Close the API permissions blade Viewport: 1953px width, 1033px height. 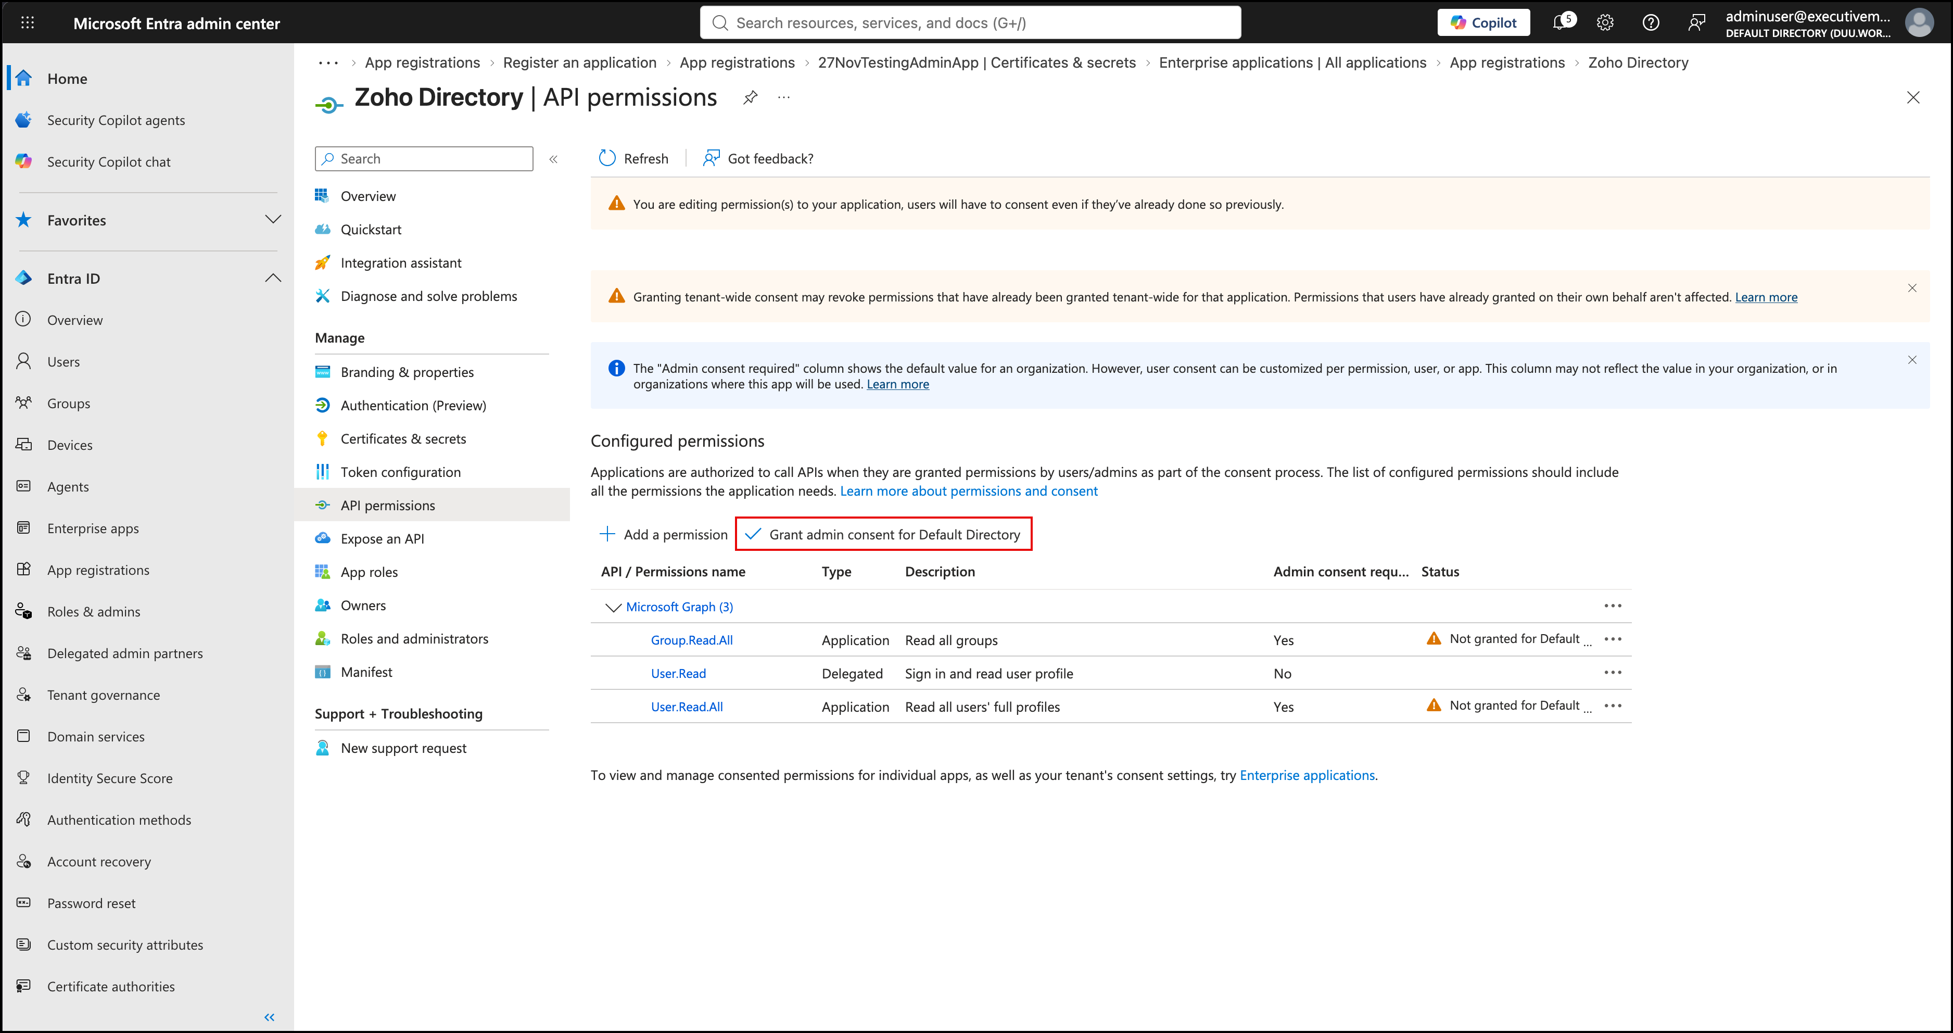click(x=1913, y=97)
